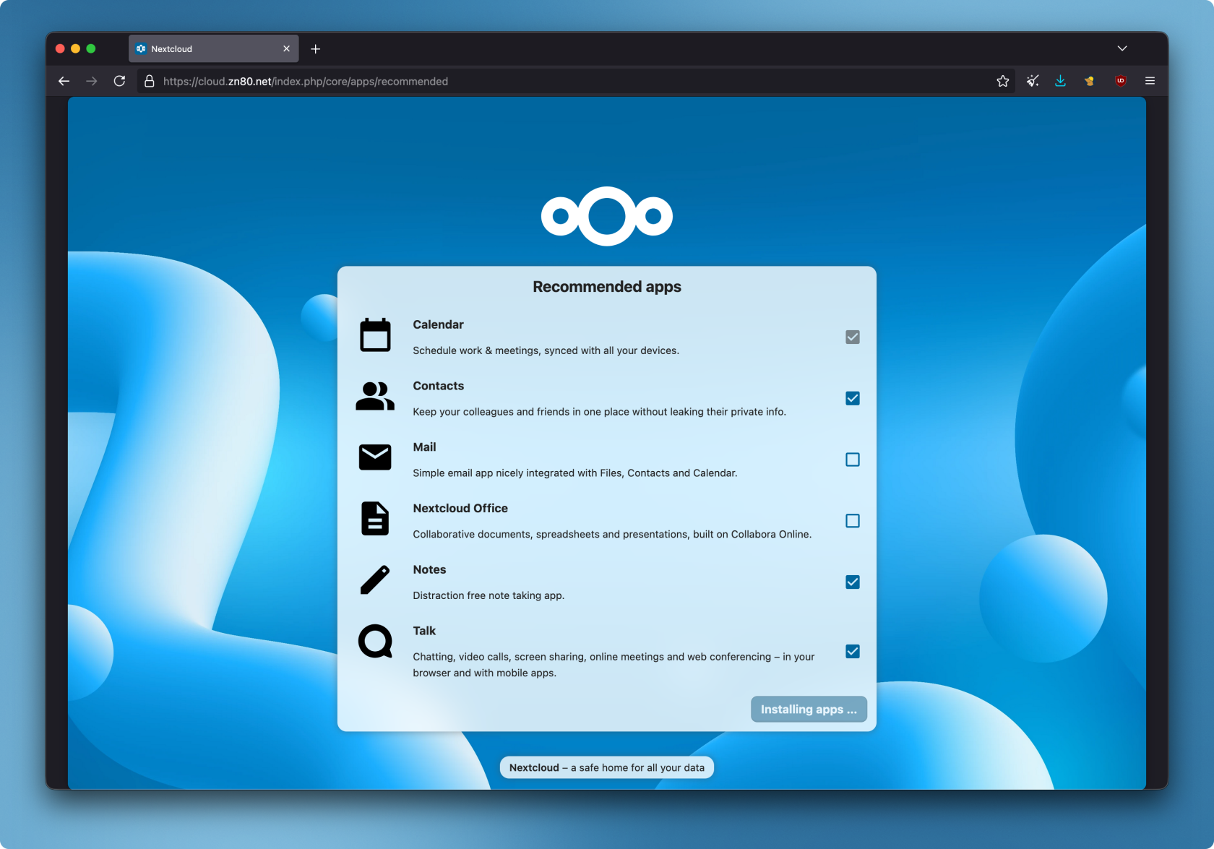Click the Contacts people icon
Image resolution: width=1214 pixels, height=849 pixels.
click(375, 397)
